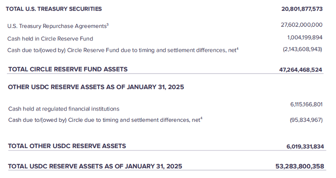Select the 6,019,331,834 other reserve assets total
This screenshot has height=178, width=336.
point(305,146)
